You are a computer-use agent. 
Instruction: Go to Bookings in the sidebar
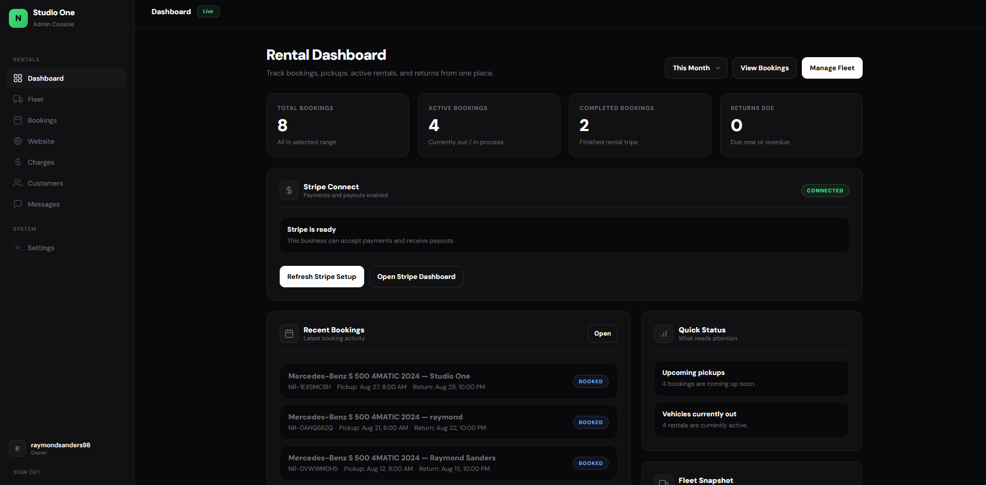[x=67, y=120]
